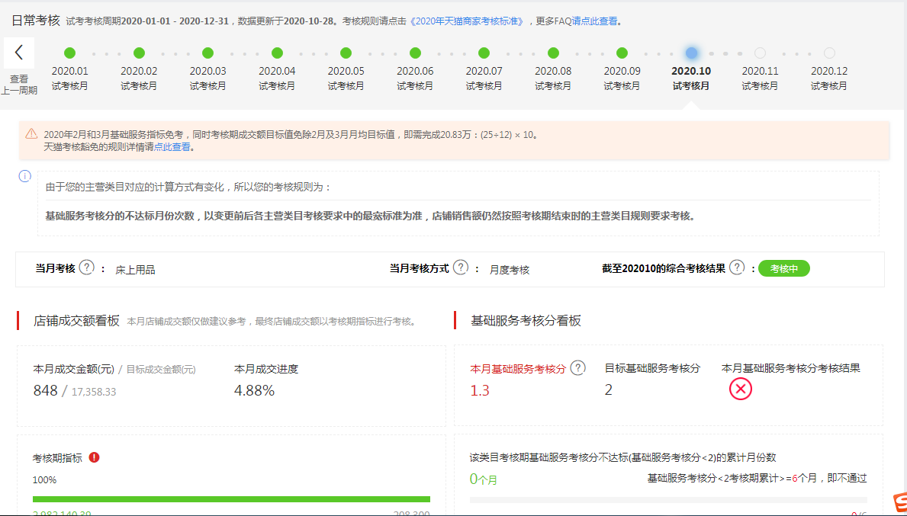907x516 pixels.
Task: Open help icon beside 本月基础服务考核分
Action: pyautogui.click(x=577, y=367)
